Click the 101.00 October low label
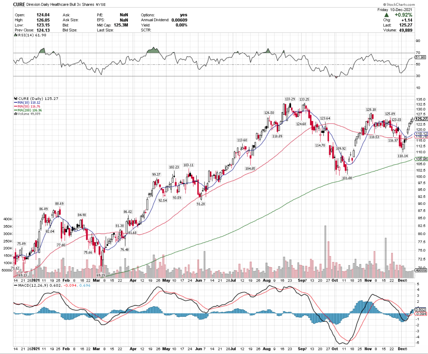The image size is (428, 354). point(347,178)
